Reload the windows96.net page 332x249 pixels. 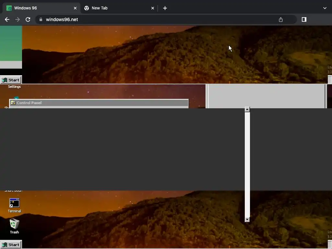[28, 19]
